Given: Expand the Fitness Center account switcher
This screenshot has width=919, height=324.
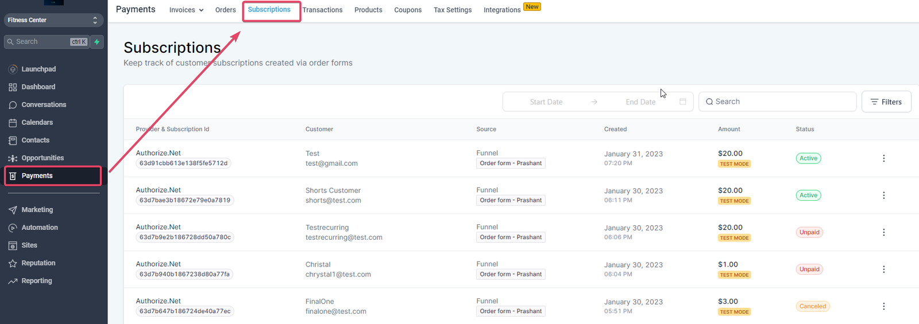Looking at the screenshot, I should coord(95,20).
